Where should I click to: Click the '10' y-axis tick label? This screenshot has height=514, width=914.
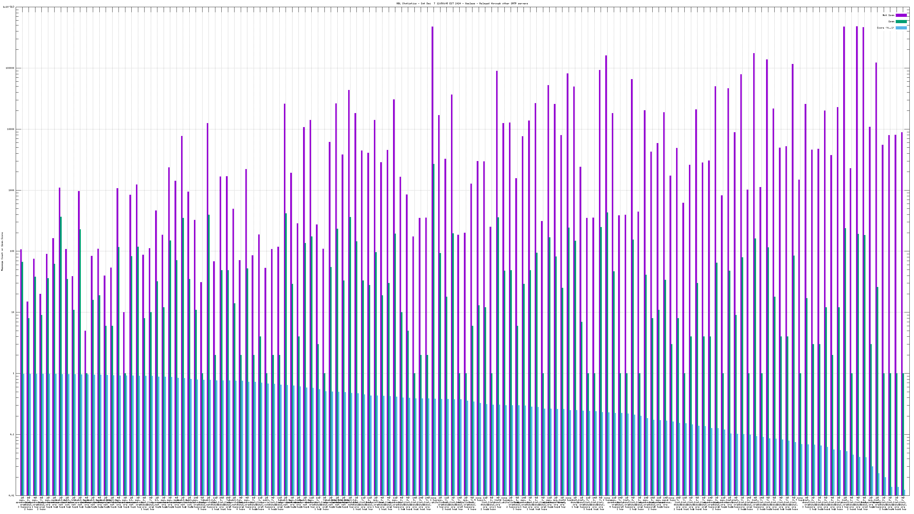13,312
